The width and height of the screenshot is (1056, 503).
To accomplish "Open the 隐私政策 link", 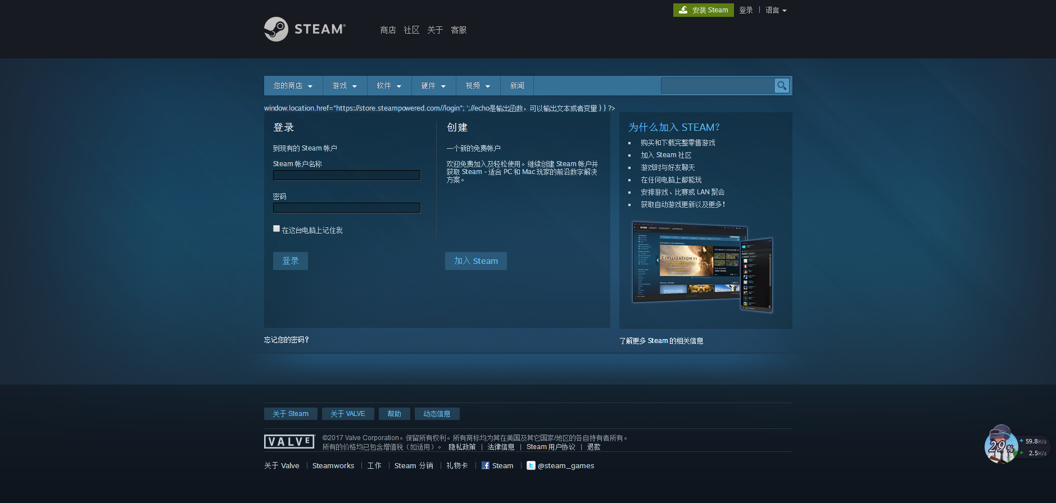I will 462,447.
